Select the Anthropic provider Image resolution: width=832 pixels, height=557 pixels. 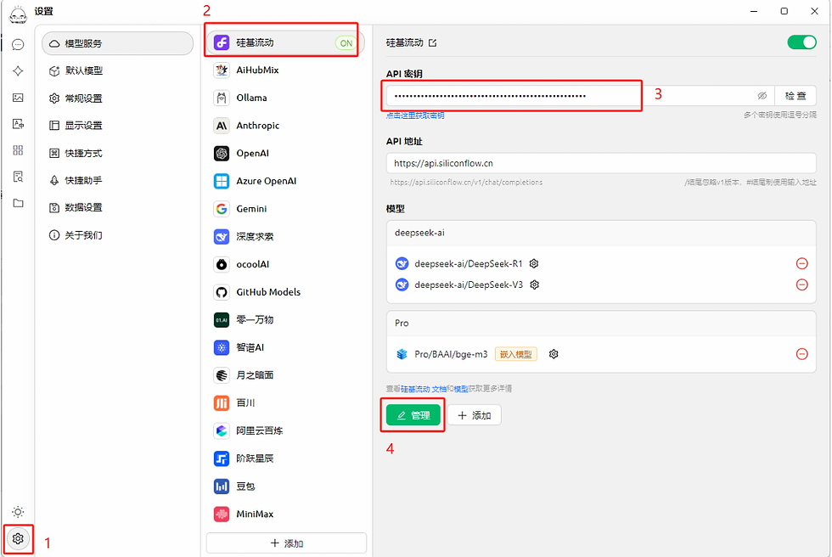click(x=286, y=126)
